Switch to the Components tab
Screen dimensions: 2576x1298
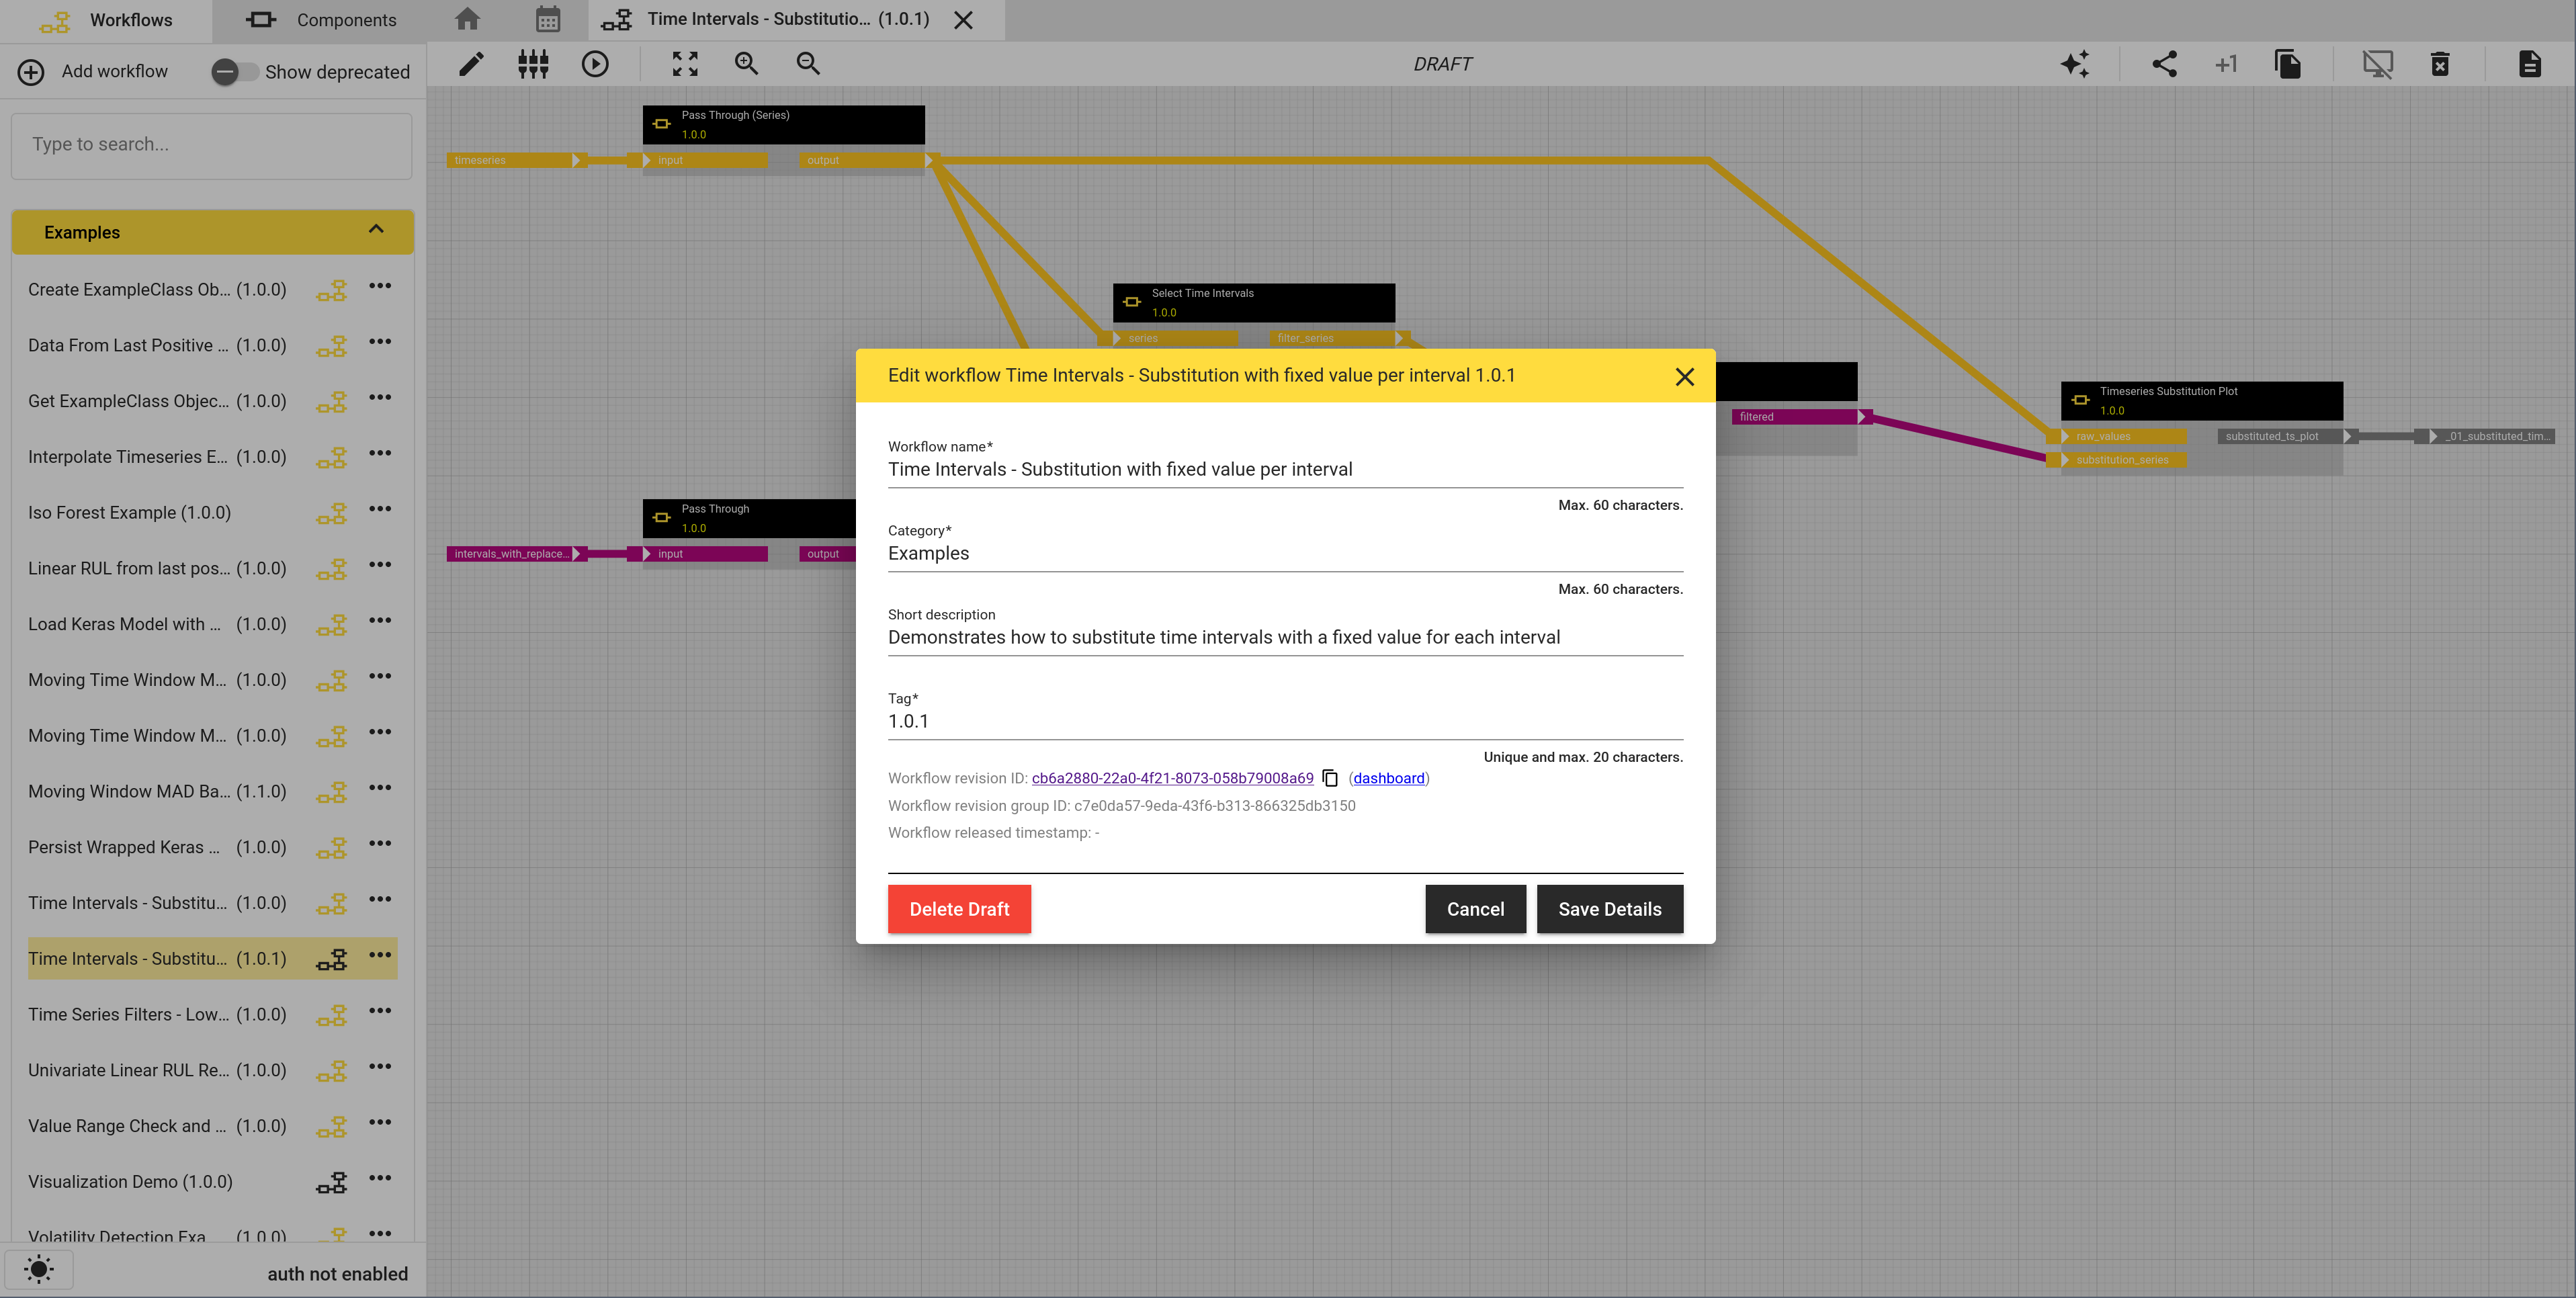320,20
